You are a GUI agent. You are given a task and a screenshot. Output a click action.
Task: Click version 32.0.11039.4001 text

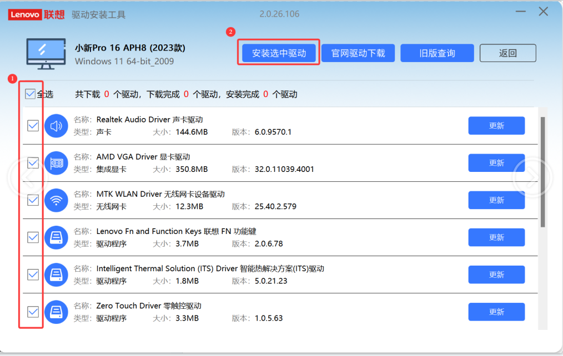[284, 169]
